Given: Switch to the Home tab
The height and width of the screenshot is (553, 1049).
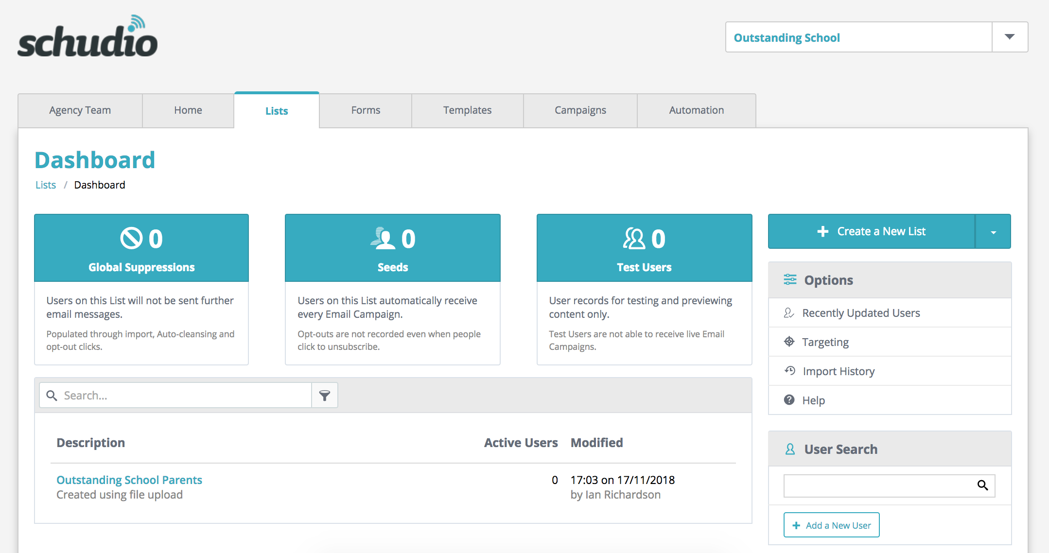Looking at the screenshot, I should [188, 110].
